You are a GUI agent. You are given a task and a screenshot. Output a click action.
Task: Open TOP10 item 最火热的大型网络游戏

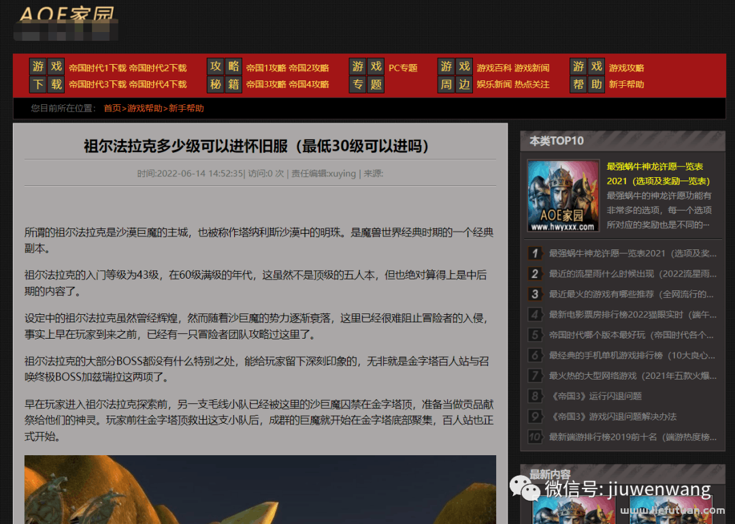click(632, 376)
